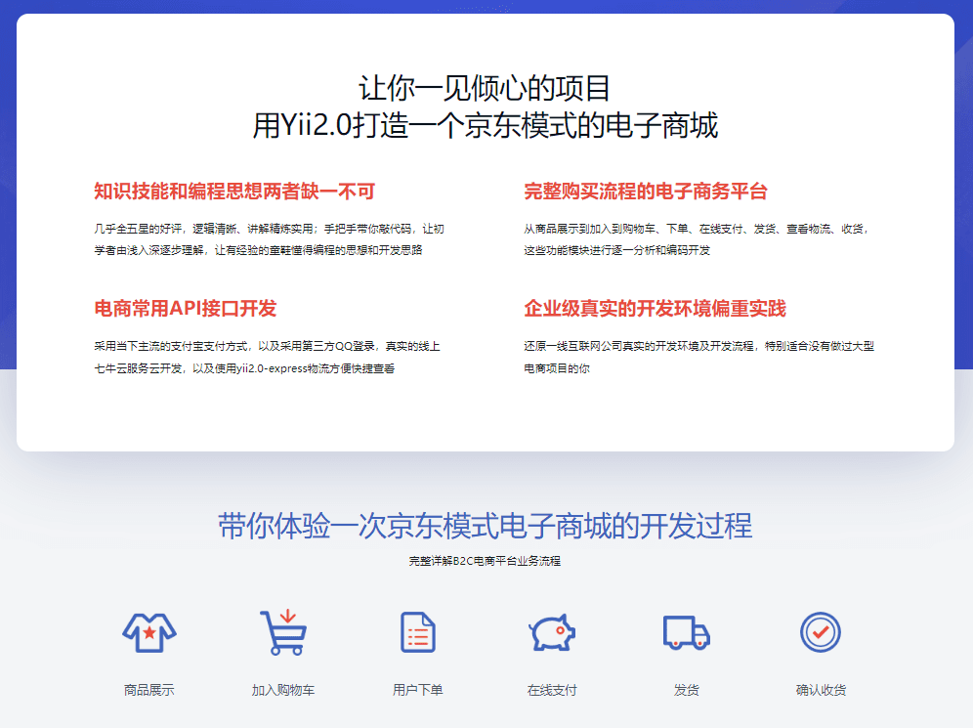Select the 发货 label
The width and height of the screenshot is (973, 728).
tap(686, 690)
